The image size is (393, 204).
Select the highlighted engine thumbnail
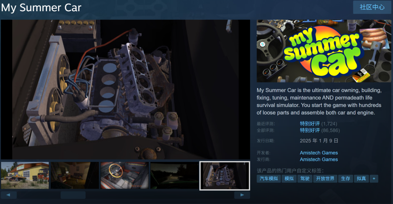[x=225, y=176]
